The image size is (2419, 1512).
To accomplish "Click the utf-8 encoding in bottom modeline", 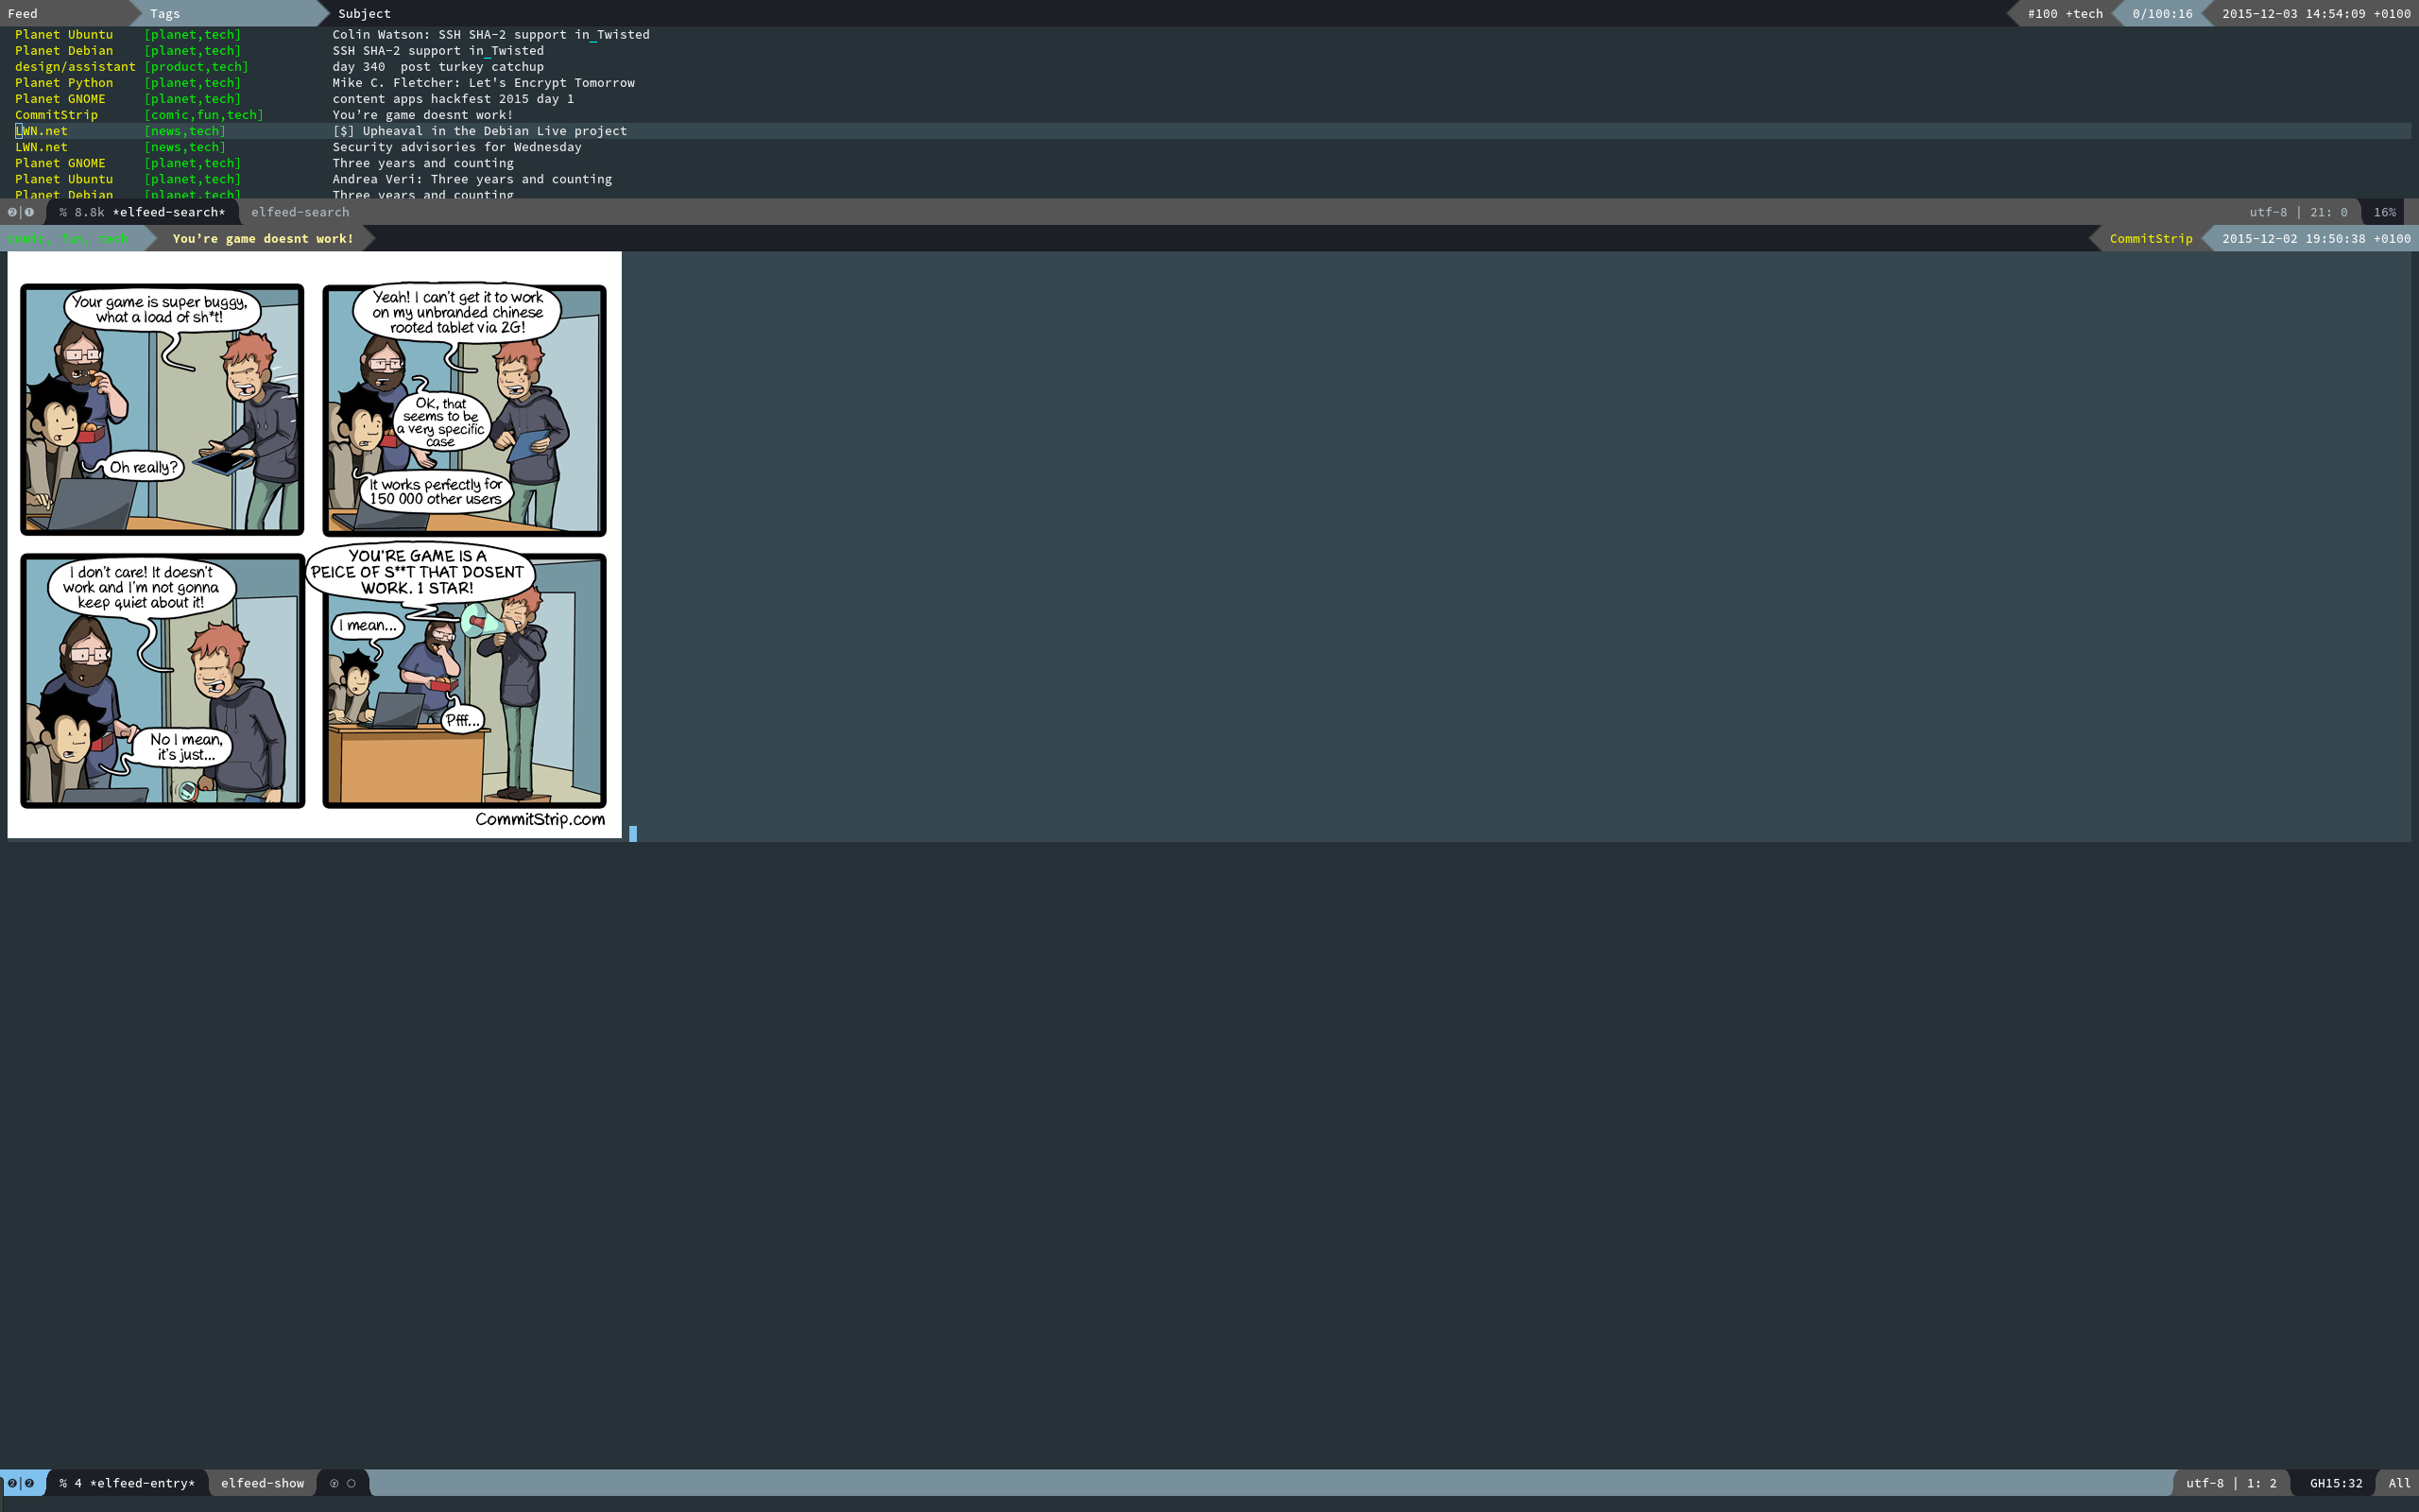I will 2205,1483.
